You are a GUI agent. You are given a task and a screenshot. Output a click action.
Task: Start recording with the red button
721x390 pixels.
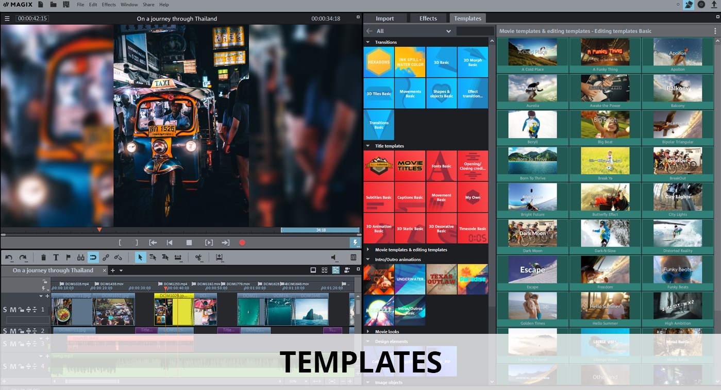pyautogui.click(x=242, y=243)
